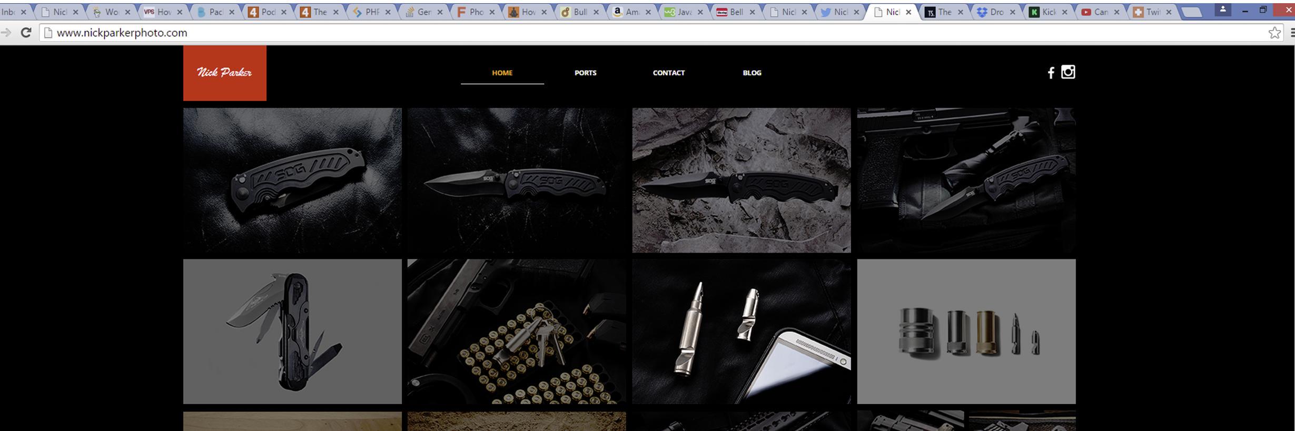Open the CONTACT navigation link
The width and height of the screenshot is (1295, 431).
coord(668,73)
